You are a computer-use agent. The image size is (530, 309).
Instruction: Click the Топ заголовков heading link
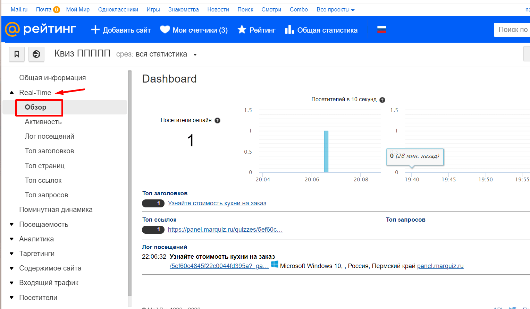click(x=165, y=194)
